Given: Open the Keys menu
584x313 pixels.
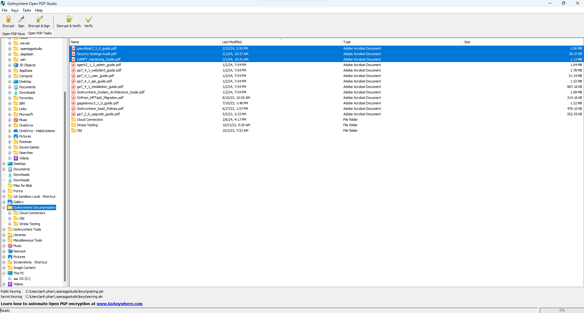Looking at the screenshot, I should pyautogui.click(x=15, y=10).
